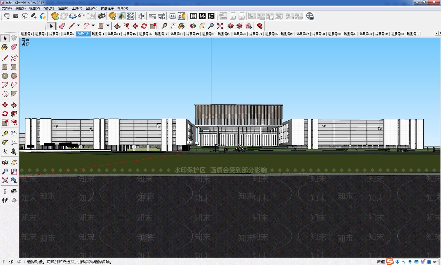Select the Position Camera tool in the left palette
This screenshot has height=265, width=441.
pyautogui.click(x=5, y=191)
